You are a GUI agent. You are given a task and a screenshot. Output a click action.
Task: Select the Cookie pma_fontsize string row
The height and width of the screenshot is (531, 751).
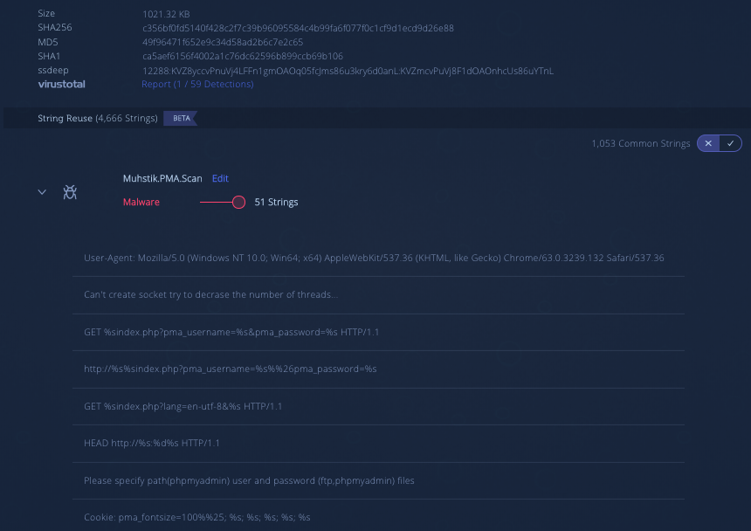coord(378,516)
